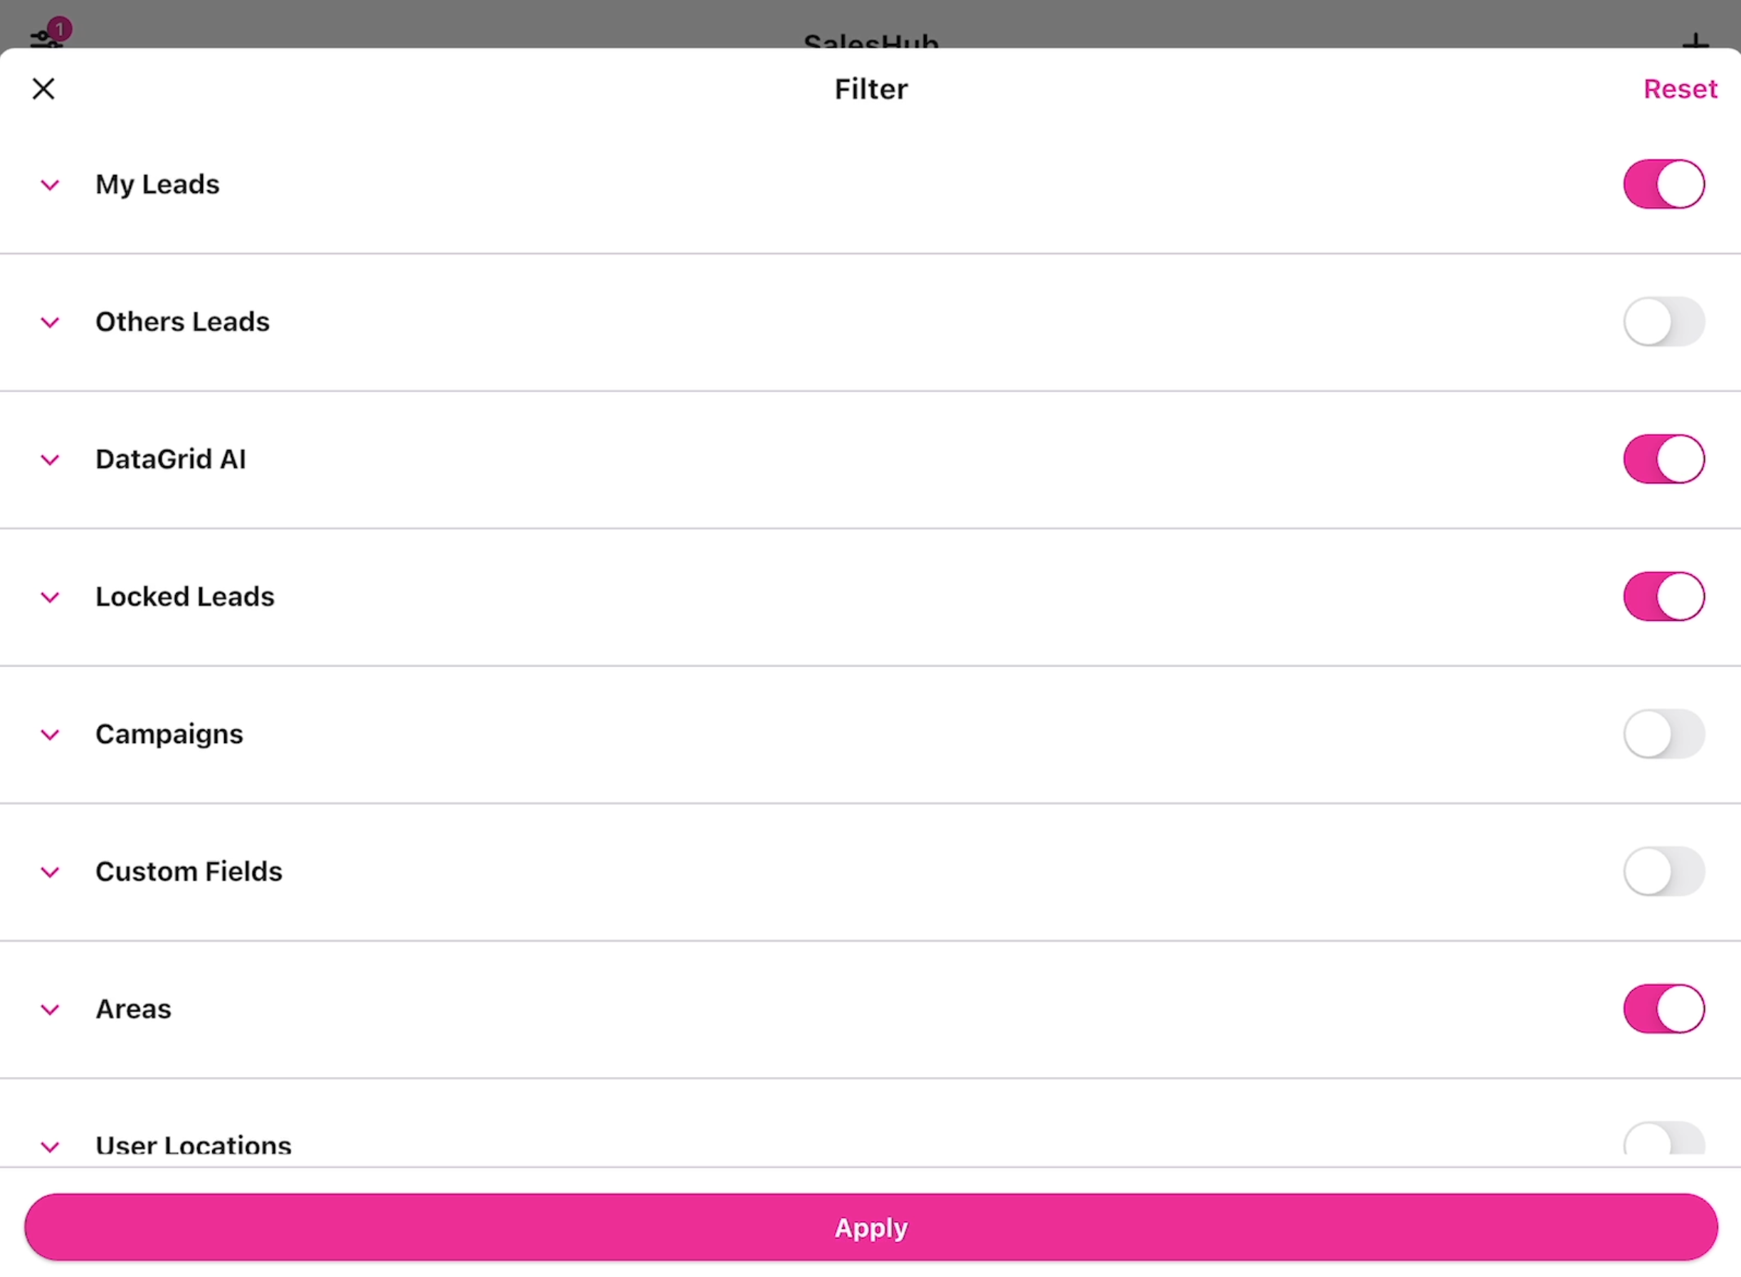The width and height of the screenshot is (1741, 1277).
Task: Expand the Locked Leads chevron
Action: tap(51, 597)
